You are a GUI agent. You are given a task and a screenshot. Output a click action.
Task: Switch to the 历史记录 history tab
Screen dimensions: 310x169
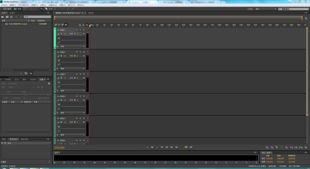click(13, 139)
